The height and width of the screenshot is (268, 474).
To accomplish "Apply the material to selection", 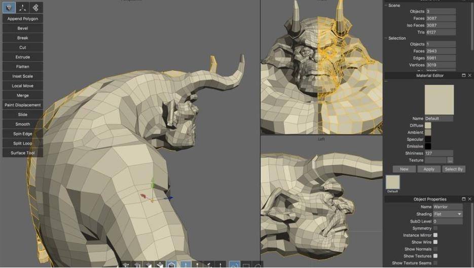I will pyautogui.click(x=429, y=169).
